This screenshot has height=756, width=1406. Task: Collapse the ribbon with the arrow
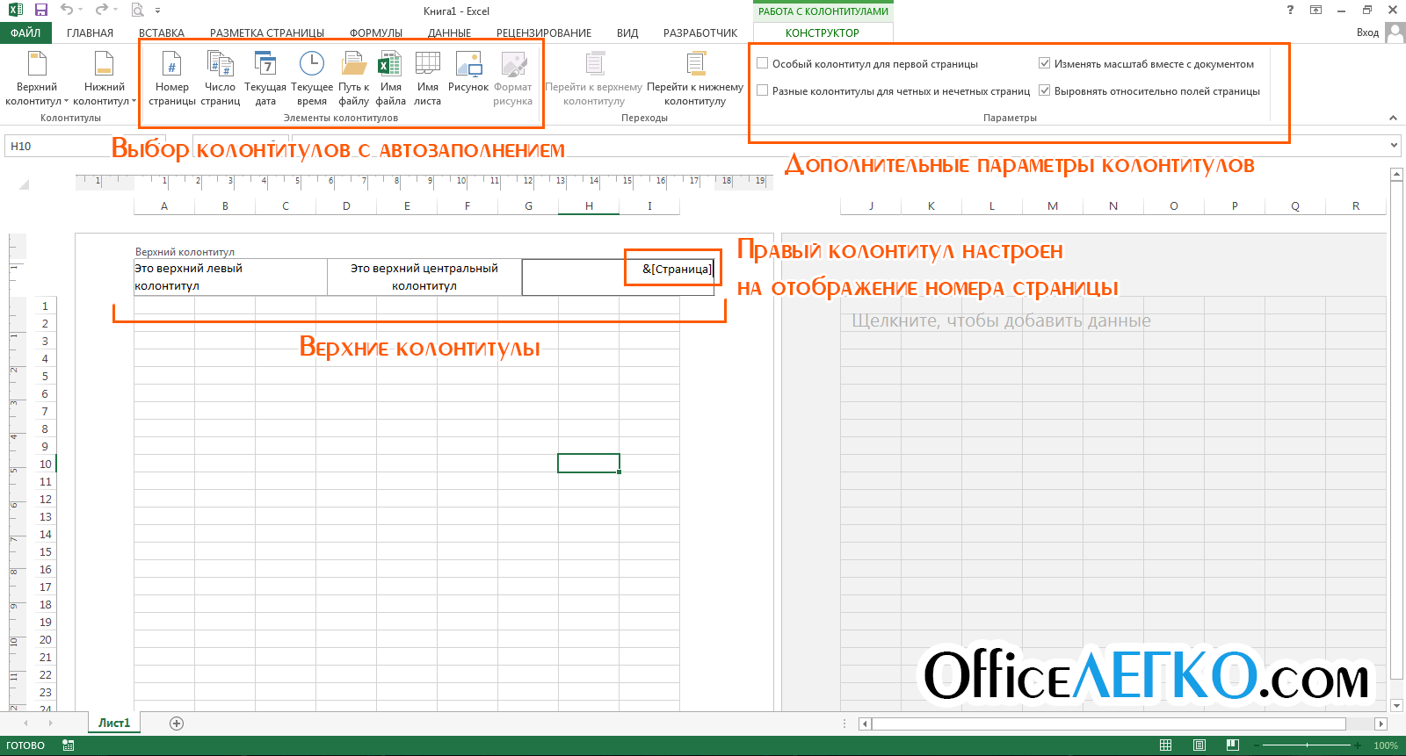[x=1393, y=118]
